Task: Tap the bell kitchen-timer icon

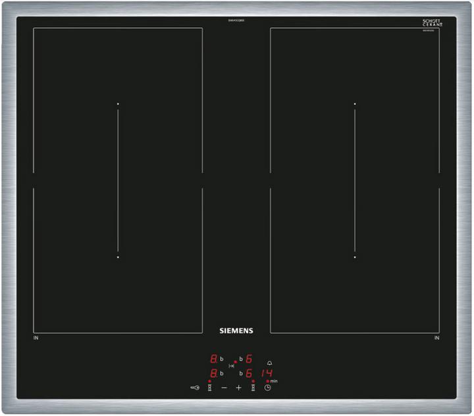Action: pyautogui.click(x=269, y=363)
